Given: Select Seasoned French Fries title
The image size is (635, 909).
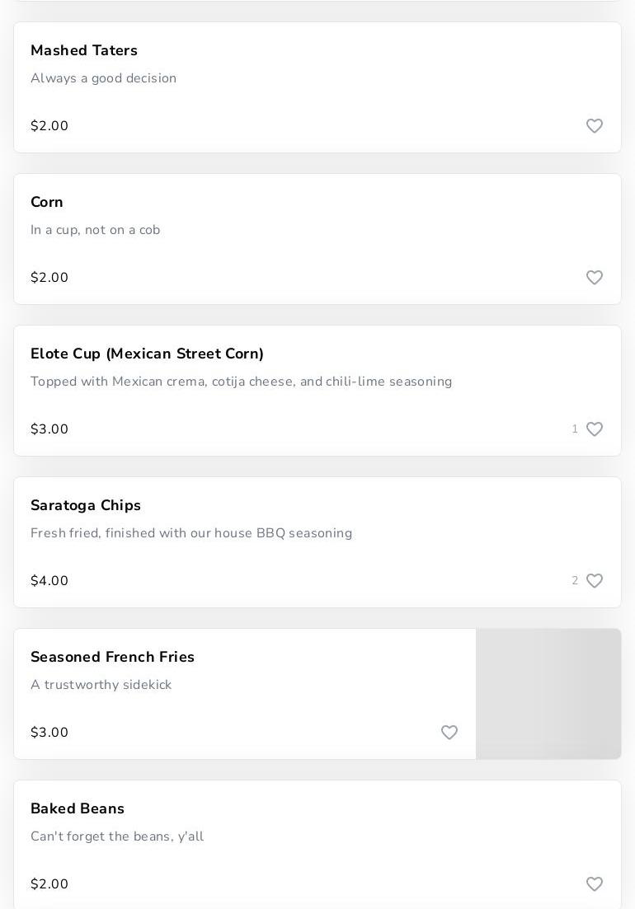Looking at the screenshot, I should (x=112, y=658).
